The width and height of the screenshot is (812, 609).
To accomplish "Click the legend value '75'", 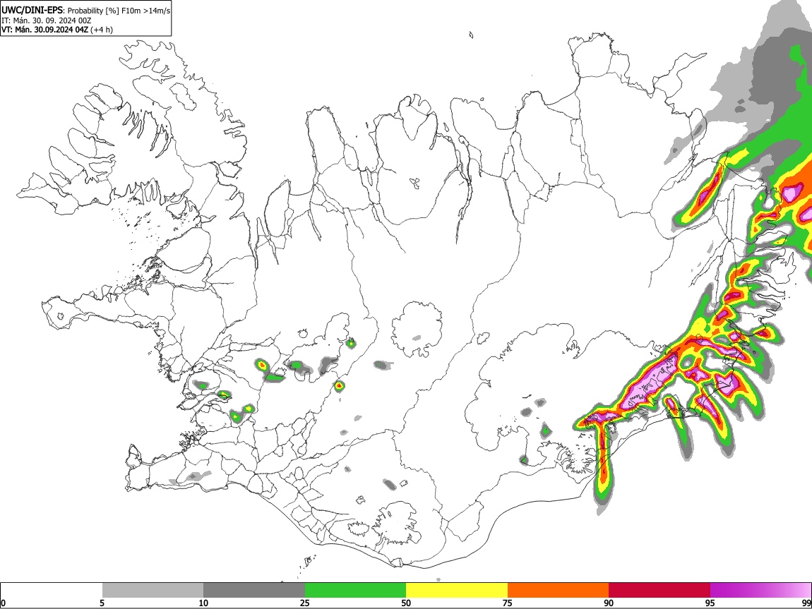I will point(508,603).
